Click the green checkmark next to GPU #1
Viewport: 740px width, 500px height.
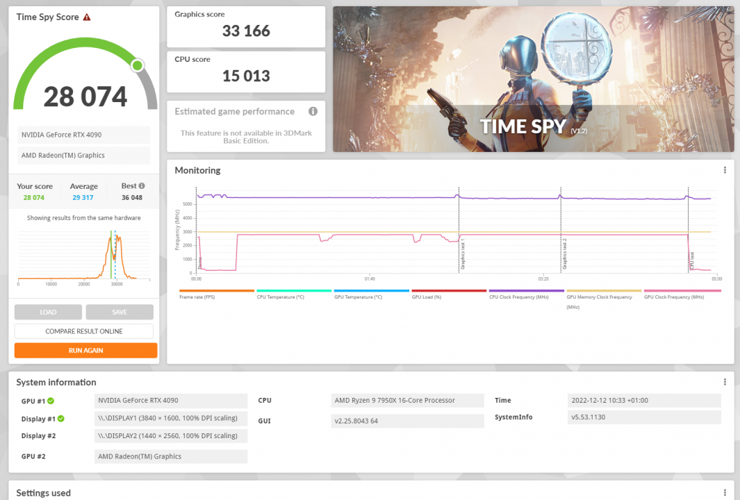tap(52, 401)
